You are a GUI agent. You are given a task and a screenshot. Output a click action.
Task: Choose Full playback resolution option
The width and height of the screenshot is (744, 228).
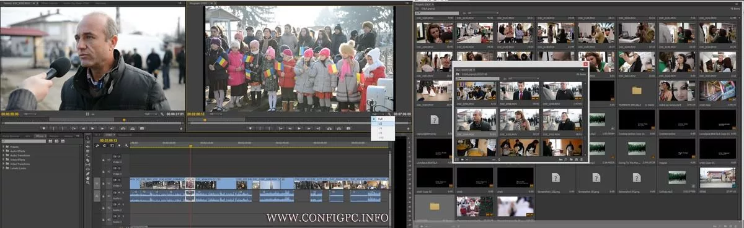point(382,118)
